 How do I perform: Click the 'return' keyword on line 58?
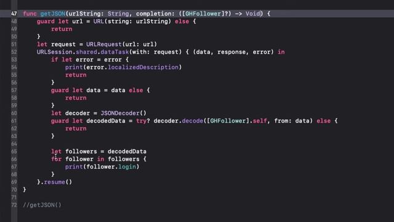[x=76, y=98]
